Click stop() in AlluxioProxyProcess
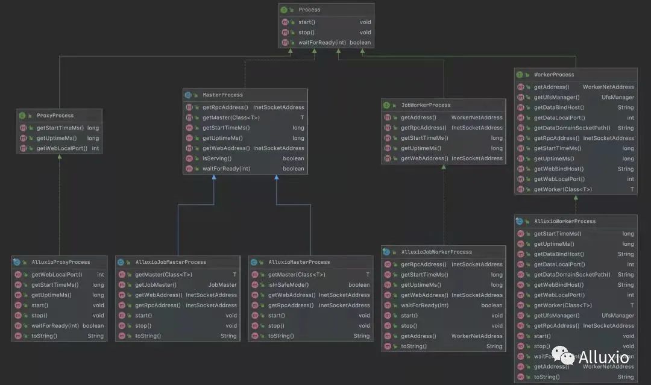The width and height of the screenshot is (651, 385). click(x=39, y=315)
